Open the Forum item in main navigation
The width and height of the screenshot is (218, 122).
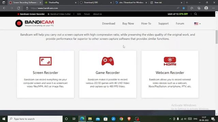point(180,23)
